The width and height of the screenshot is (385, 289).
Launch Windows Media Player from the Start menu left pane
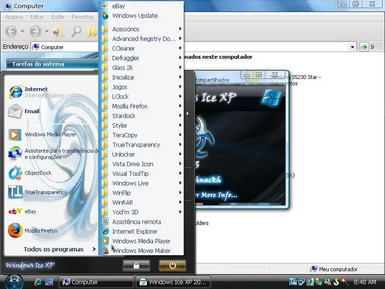pos(42,134)
